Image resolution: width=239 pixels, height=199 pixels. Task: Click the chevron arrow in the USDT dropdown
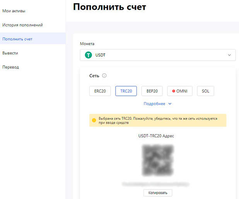(230, 55)
